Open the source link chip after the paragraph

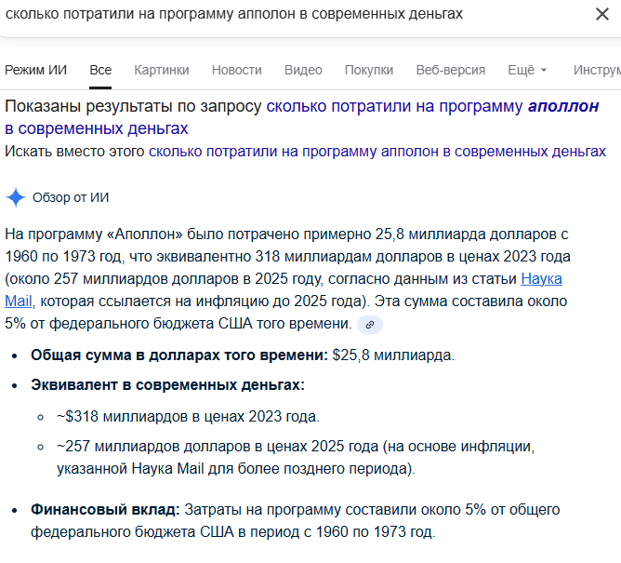(370, 325)
